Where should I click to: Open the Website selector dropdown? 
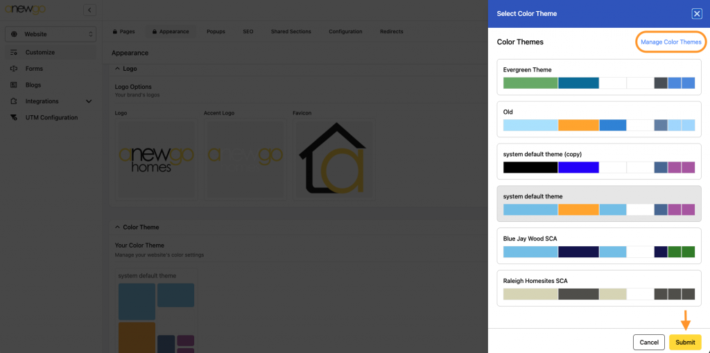pyautogui.click(x=51, y=34)
